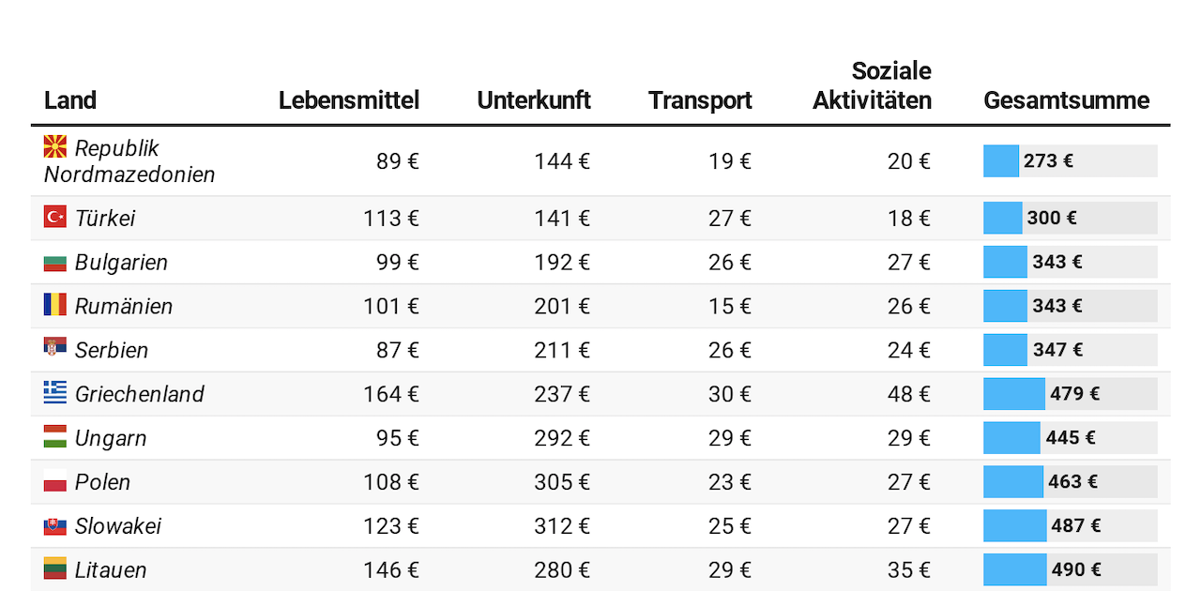
Task: Click the 305 € Unterkunft cell for Polen
Action: (562, 482)
